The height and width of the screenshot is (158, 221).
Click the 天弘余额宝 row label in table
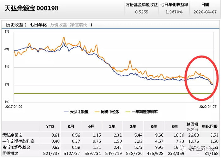click(x=12, y=135)
